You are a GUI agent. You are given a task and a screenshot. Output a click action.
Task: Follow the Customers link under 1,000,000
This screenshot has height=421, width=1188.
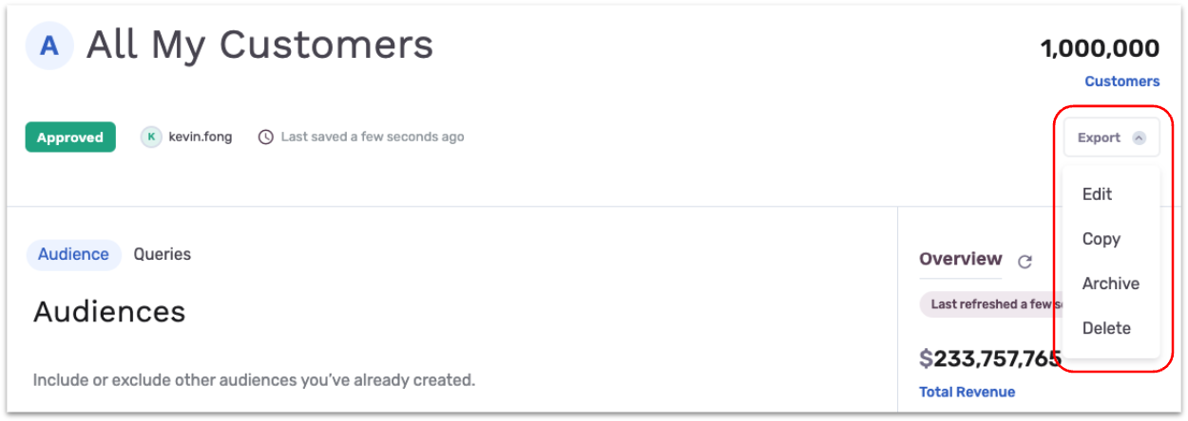[1122, 82]
